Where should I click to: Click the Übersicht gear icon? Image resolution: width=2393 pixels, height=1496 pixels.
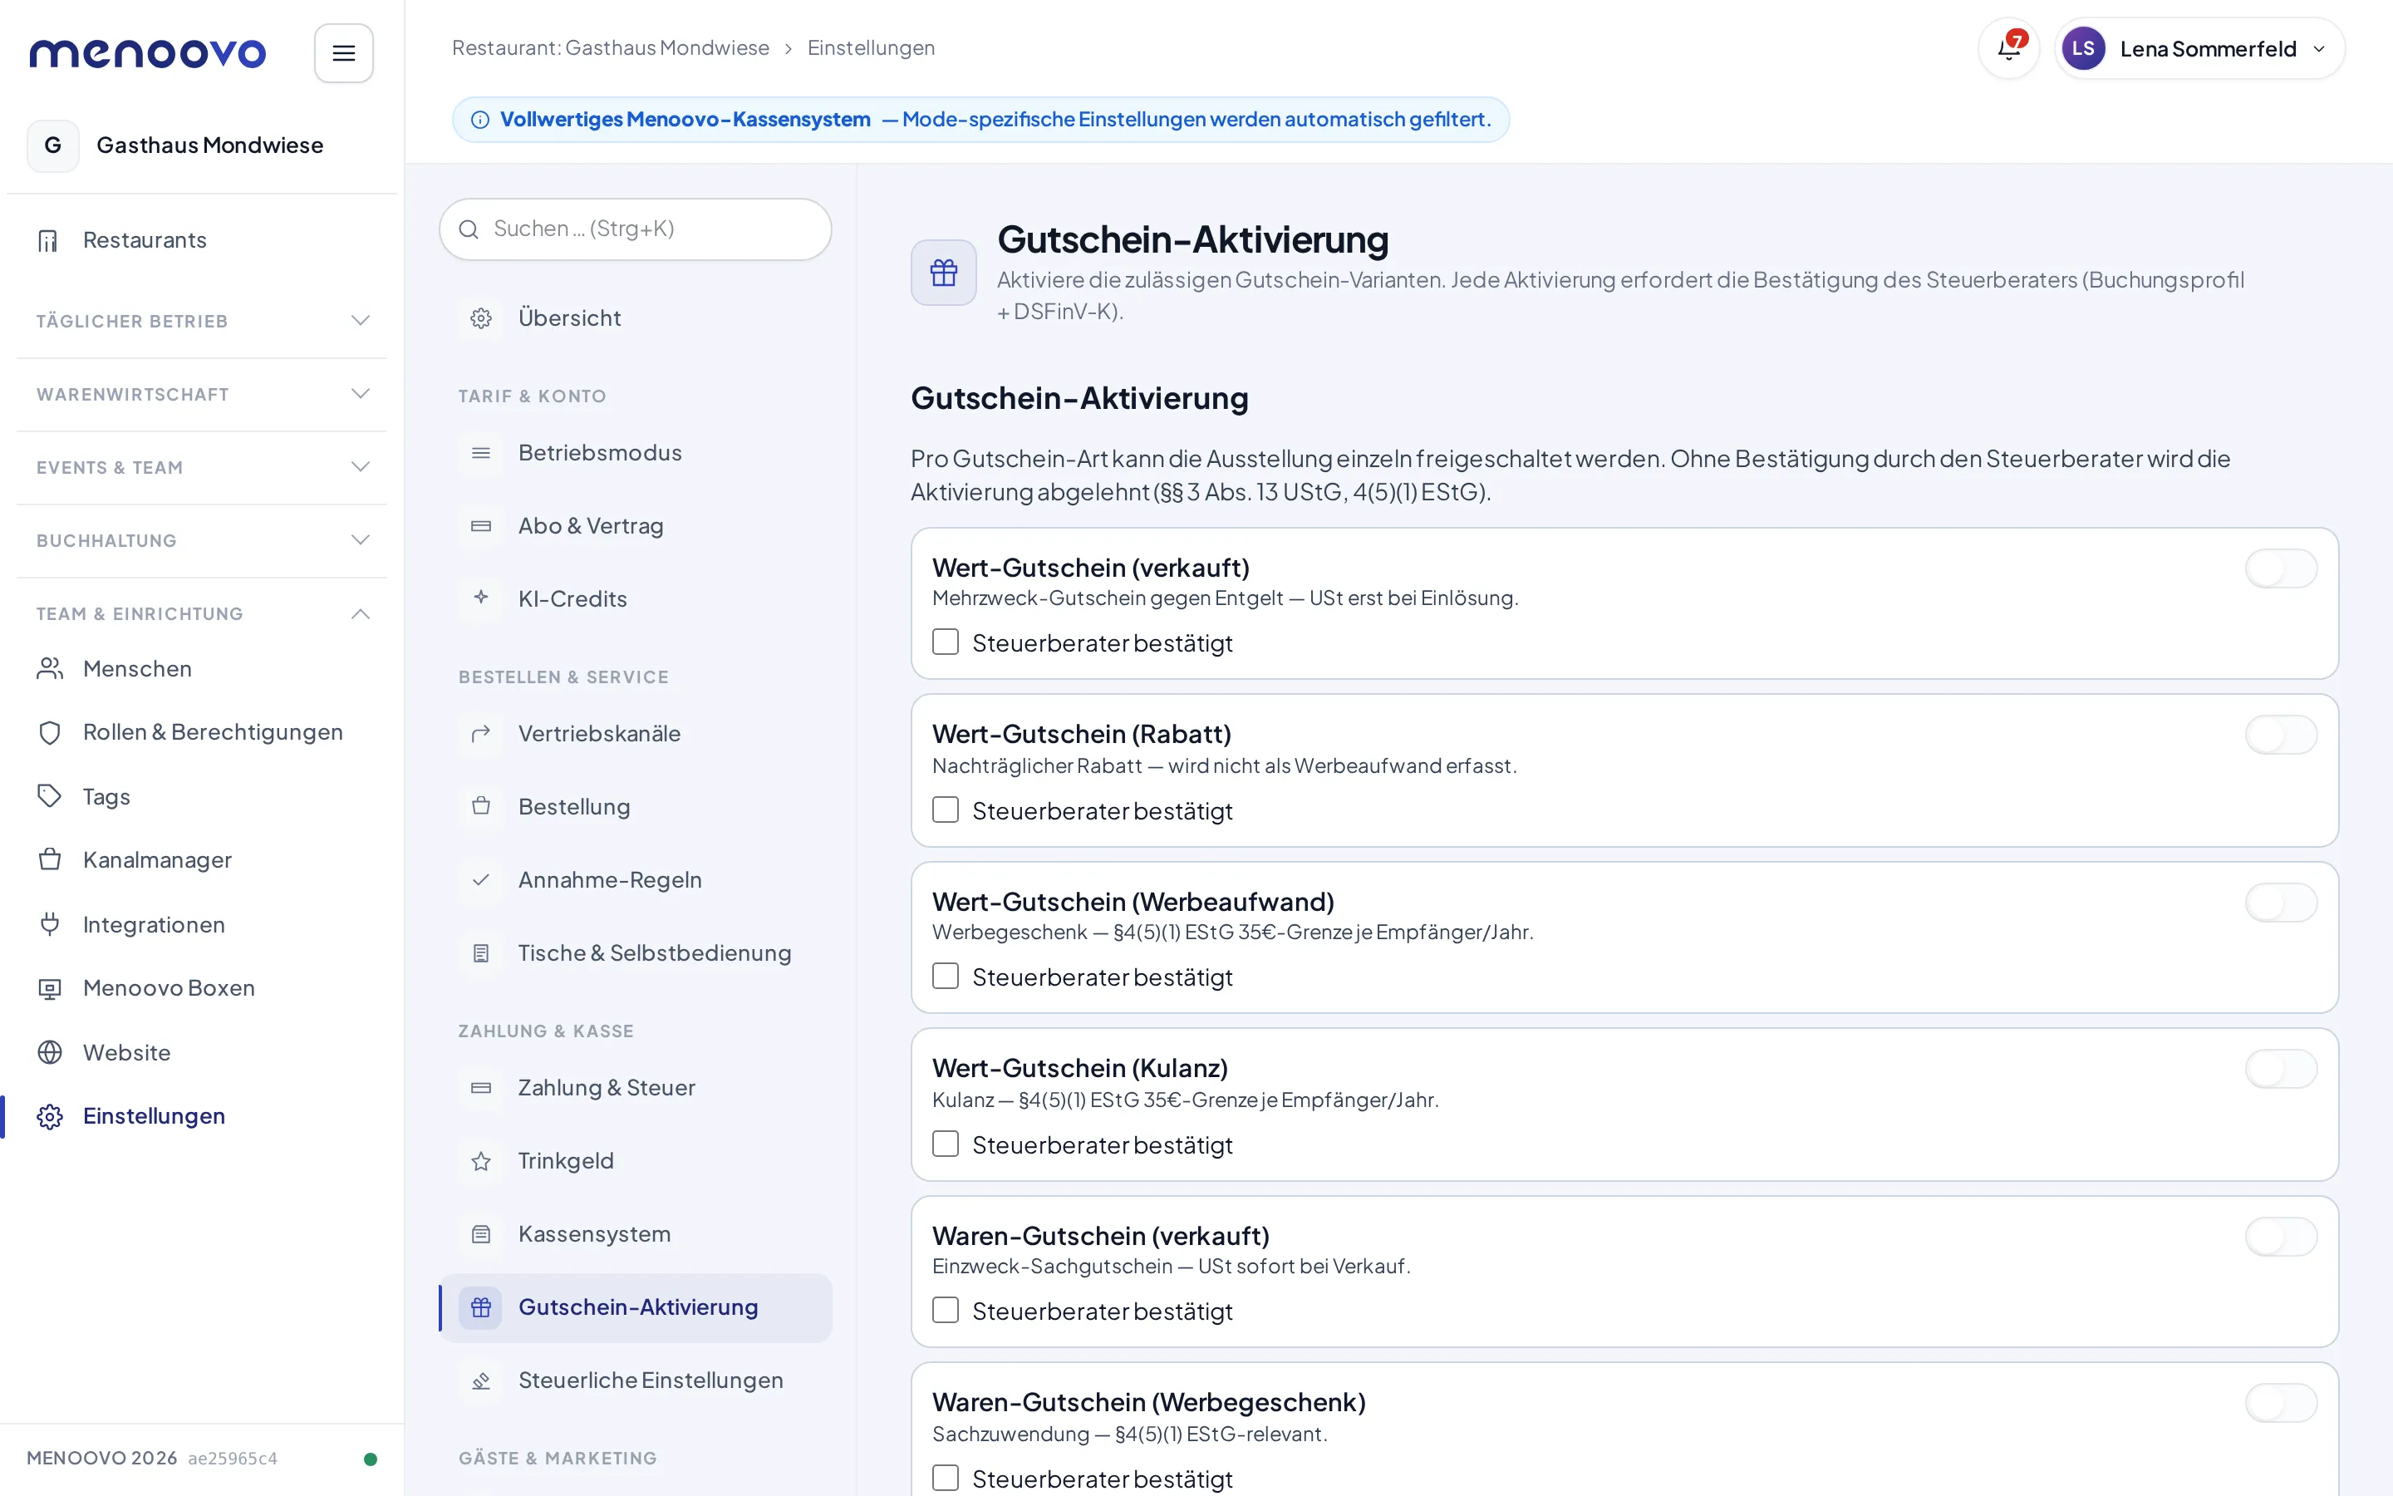click(480, 318)
